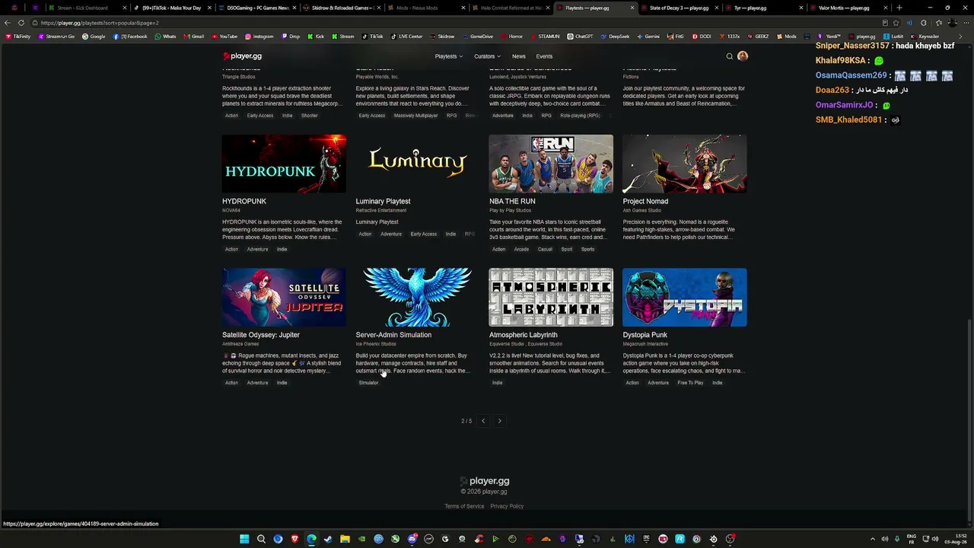Open the Skidrow bookmark
Image resolution: width=974 pixels, height=548 pixels.
442,37
